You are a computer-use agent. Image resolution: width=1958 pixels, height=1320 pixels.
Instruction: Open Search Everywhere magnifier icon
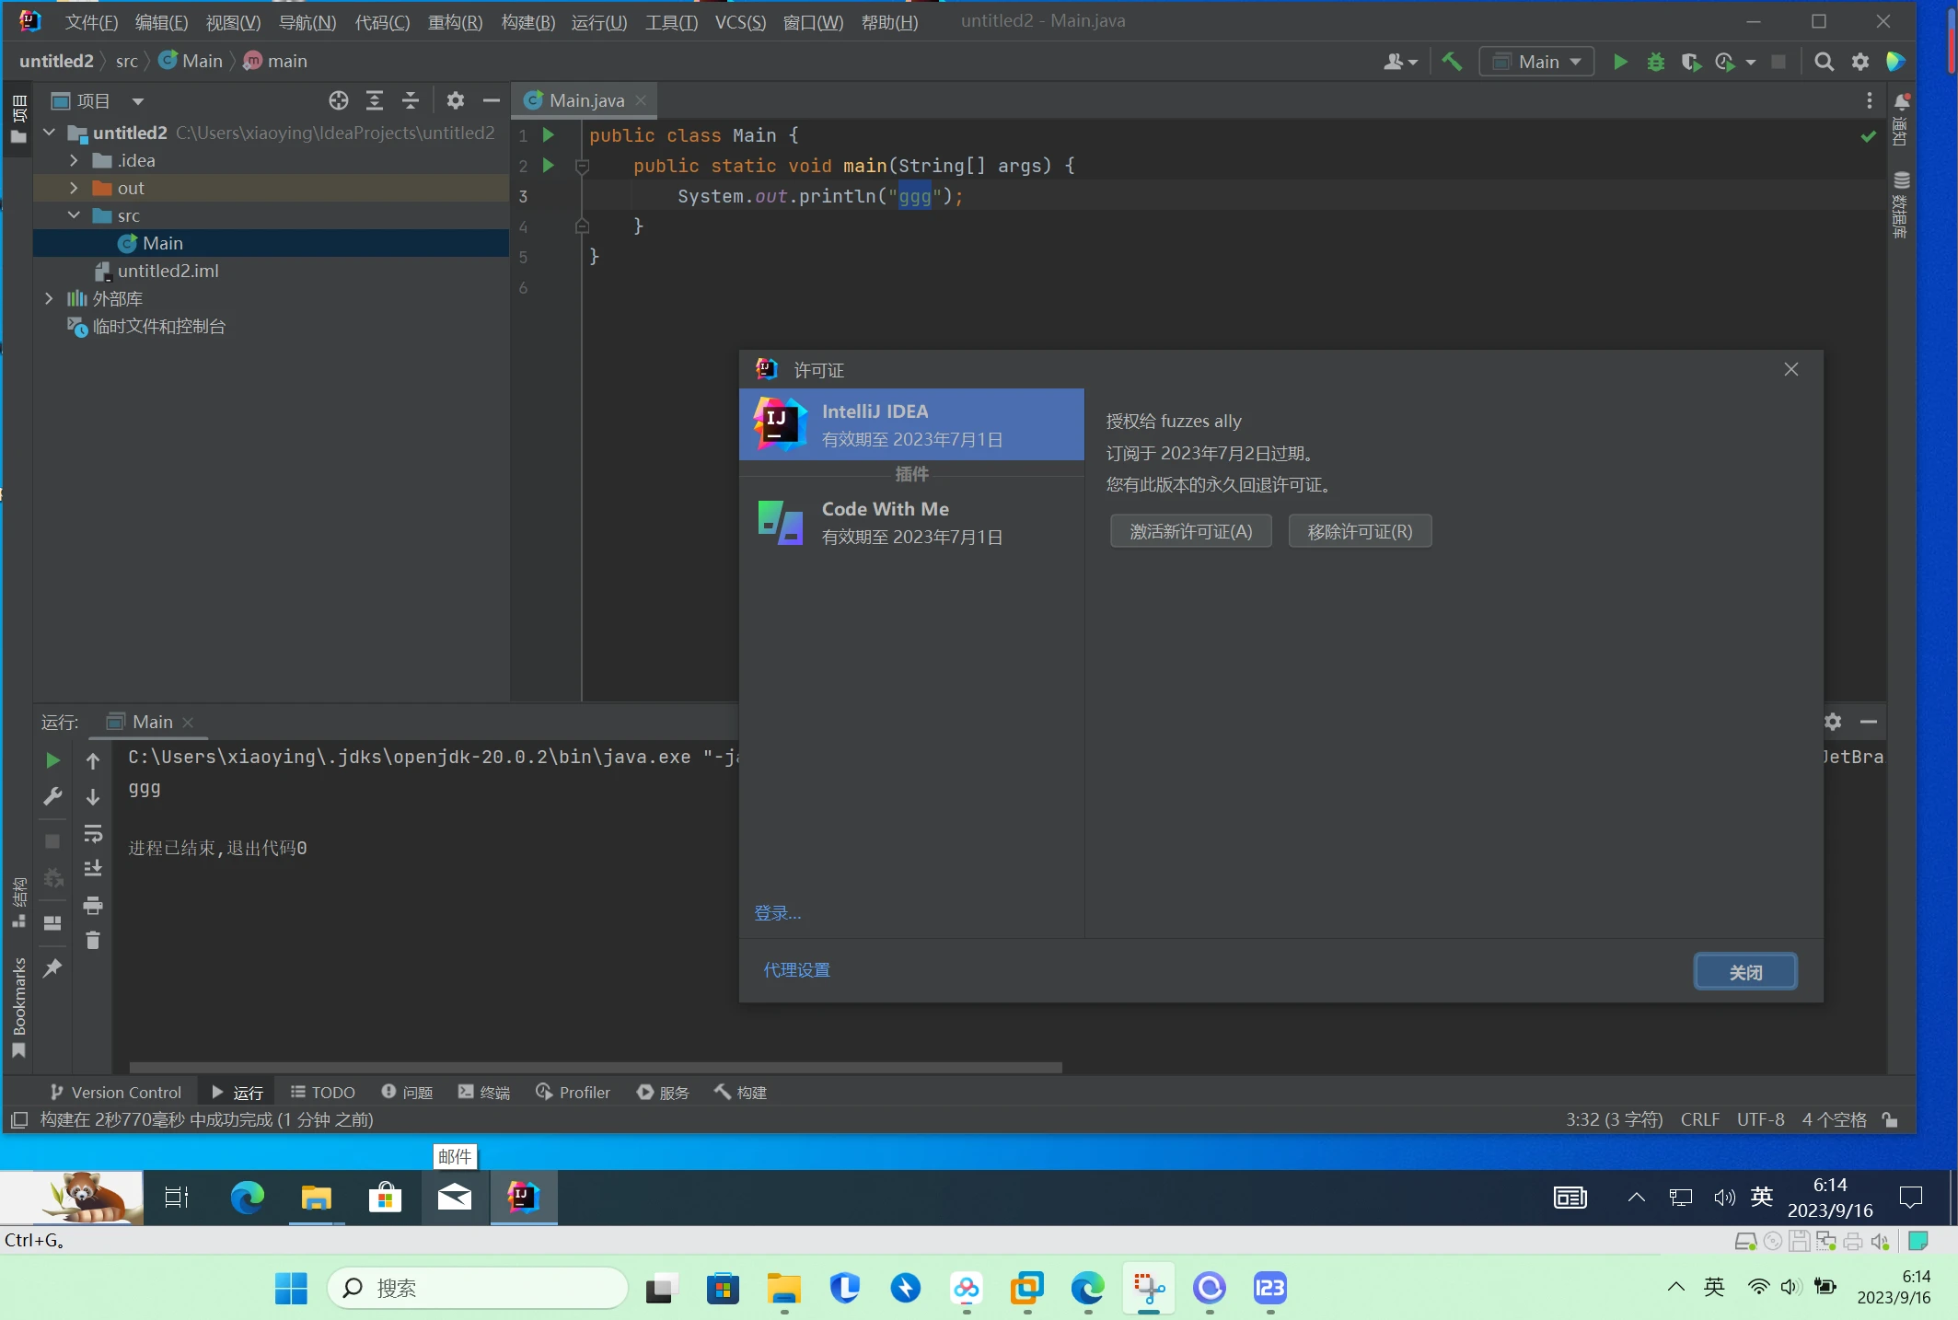tap(1824, 62)
